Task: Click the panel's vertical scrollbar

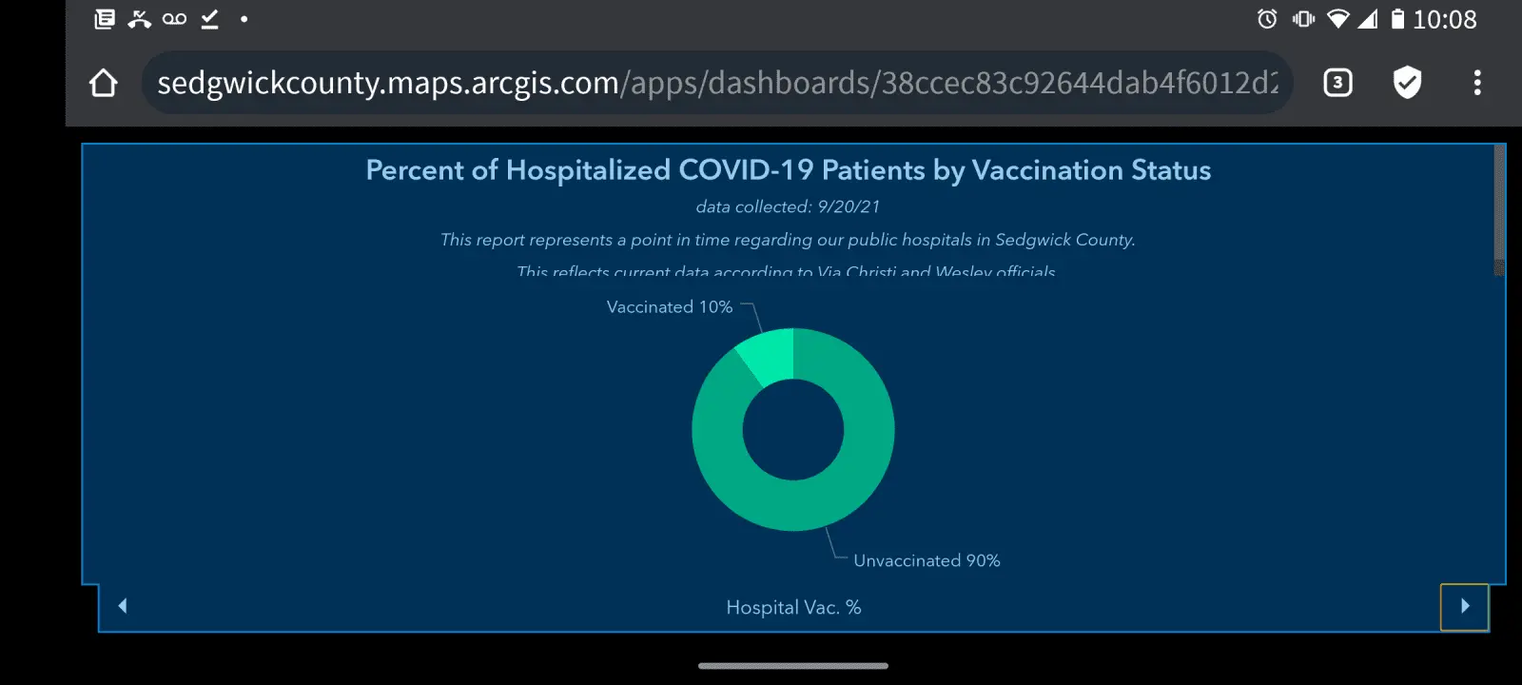Action: (x=1499, y=209)
